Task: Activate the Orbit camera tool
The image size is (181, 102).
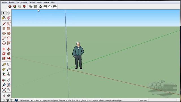Action: tap(4, 80)
